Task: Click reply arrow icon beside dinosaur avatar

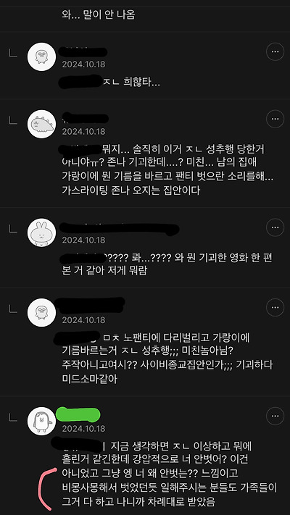Action: tap(12, 121)
